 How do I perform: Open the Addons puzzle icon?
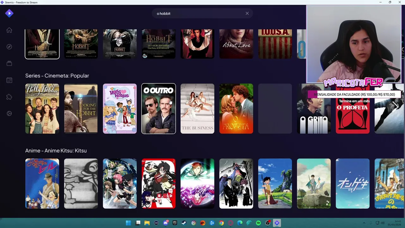[x=9, y=97]
